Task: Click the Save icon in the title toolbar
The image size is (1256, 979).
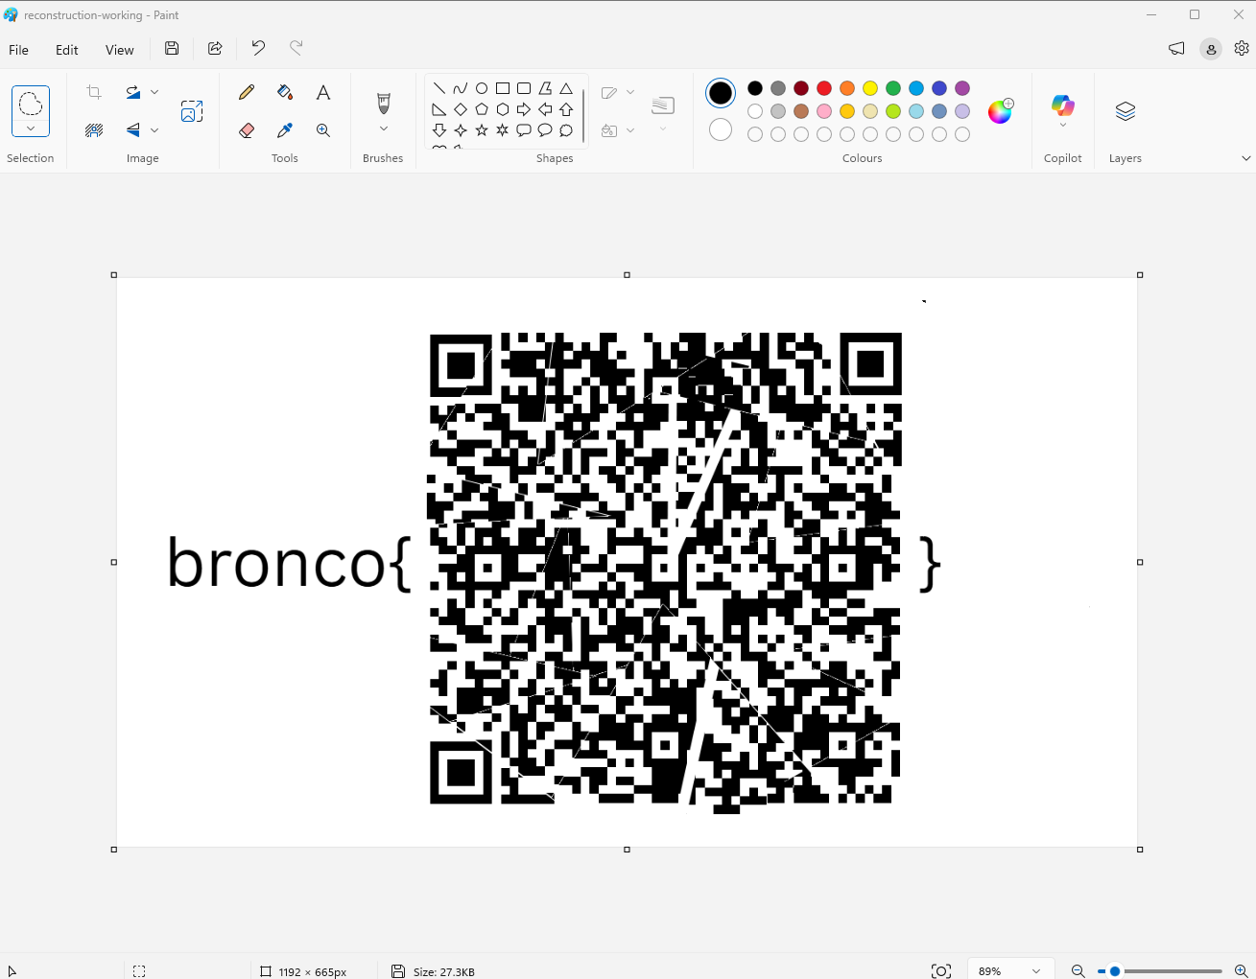Action: (x=172, y=48)
